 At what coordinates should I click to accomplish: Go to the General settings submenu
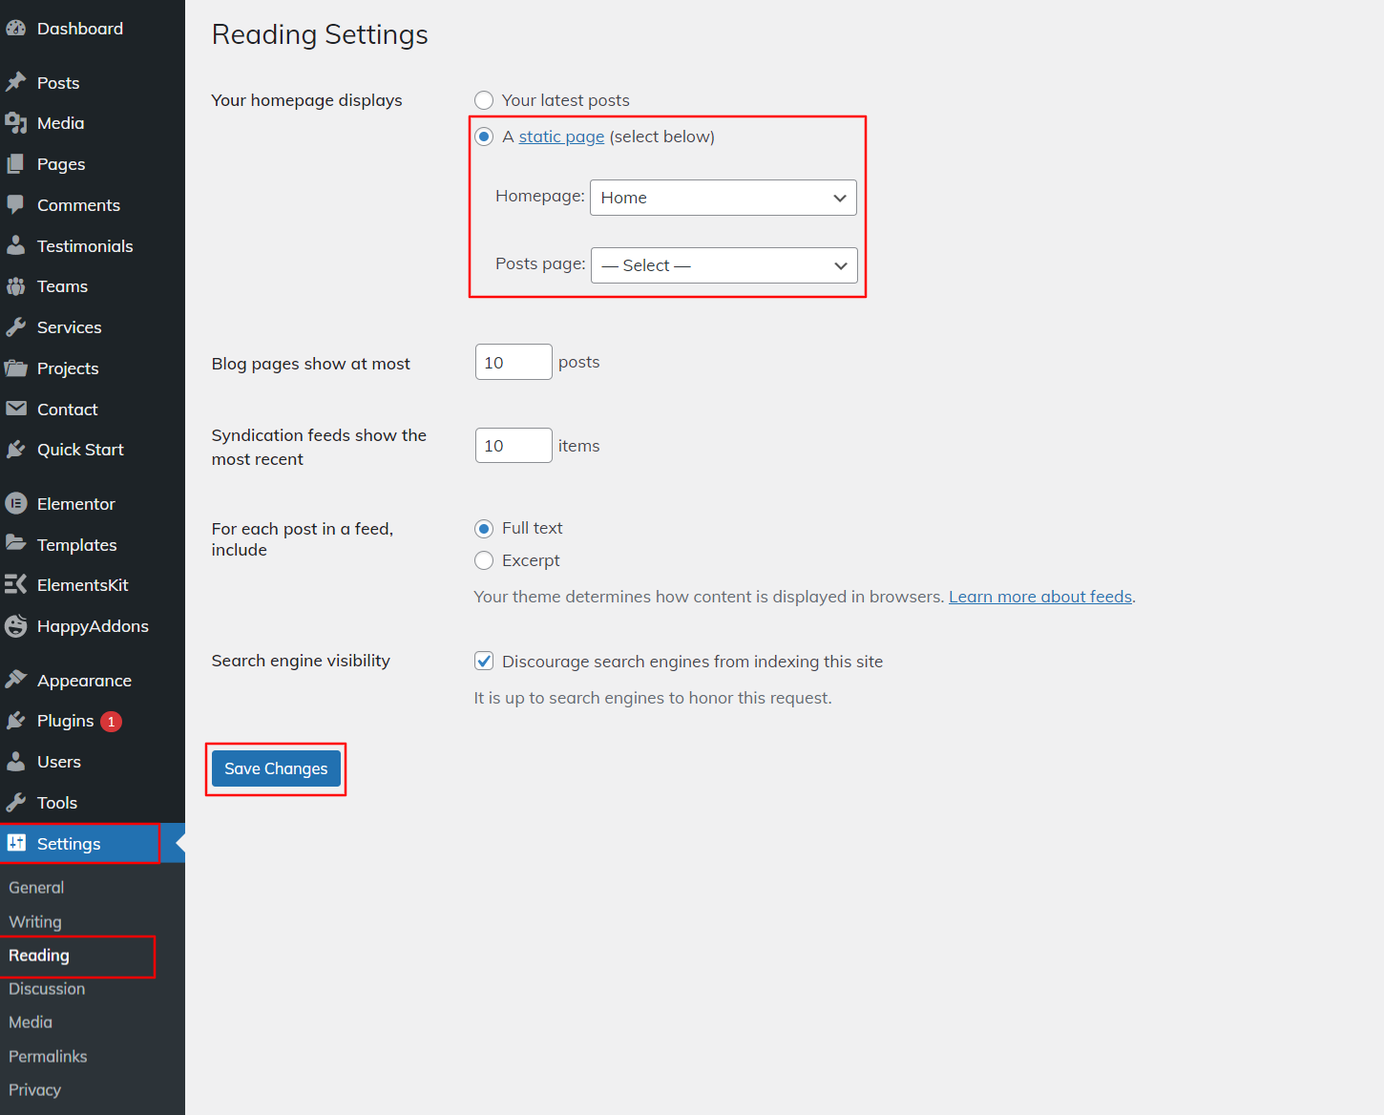(36, 888)
